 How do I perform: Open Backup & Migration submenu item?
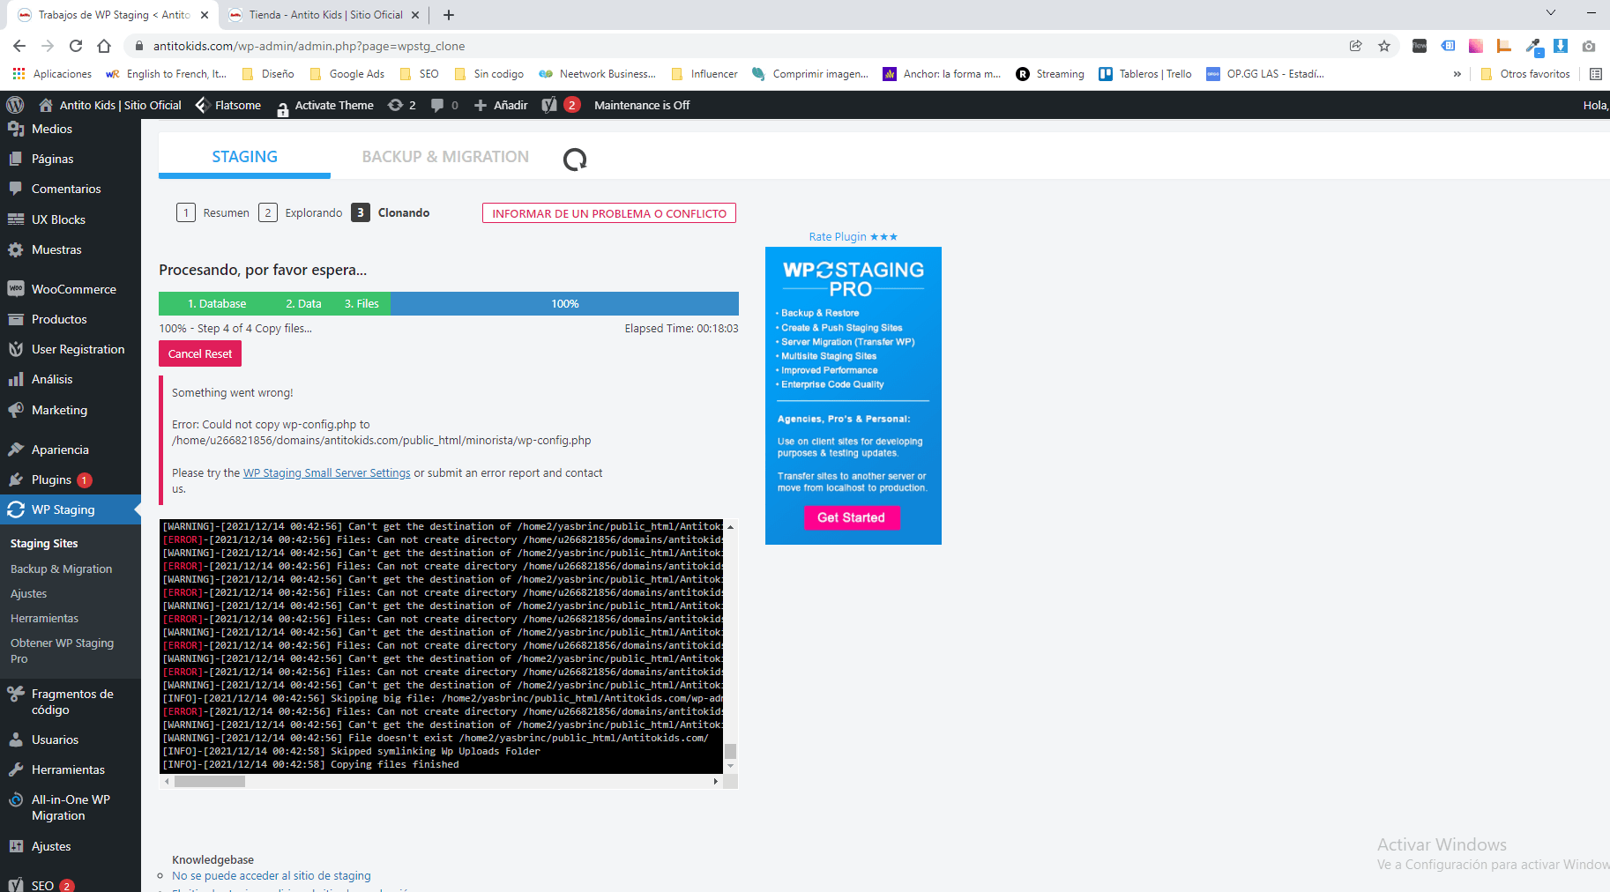(62, 569)
